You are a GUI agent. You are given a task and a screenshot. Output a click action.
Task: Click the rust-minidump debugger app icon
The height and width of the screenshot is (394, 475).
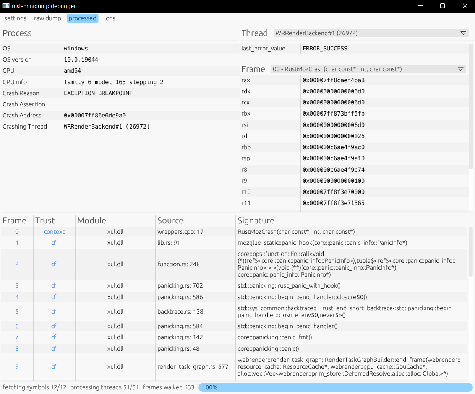6,6
